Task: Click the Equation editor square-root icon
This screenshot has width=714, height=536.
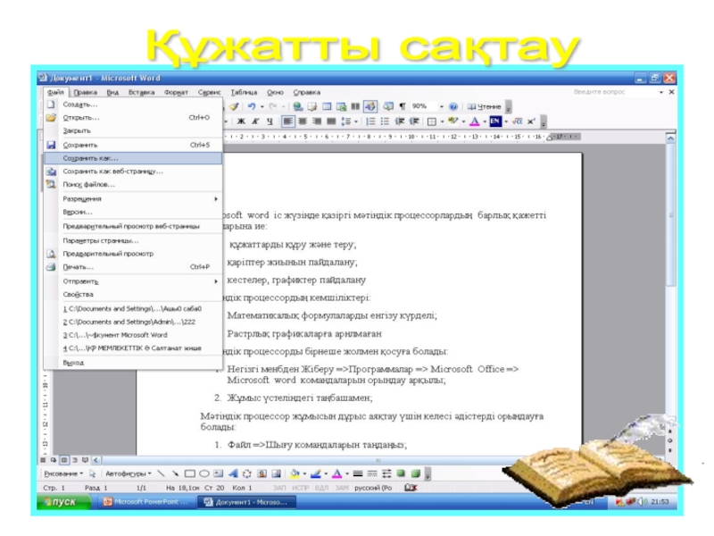Action: pos(518,121)
